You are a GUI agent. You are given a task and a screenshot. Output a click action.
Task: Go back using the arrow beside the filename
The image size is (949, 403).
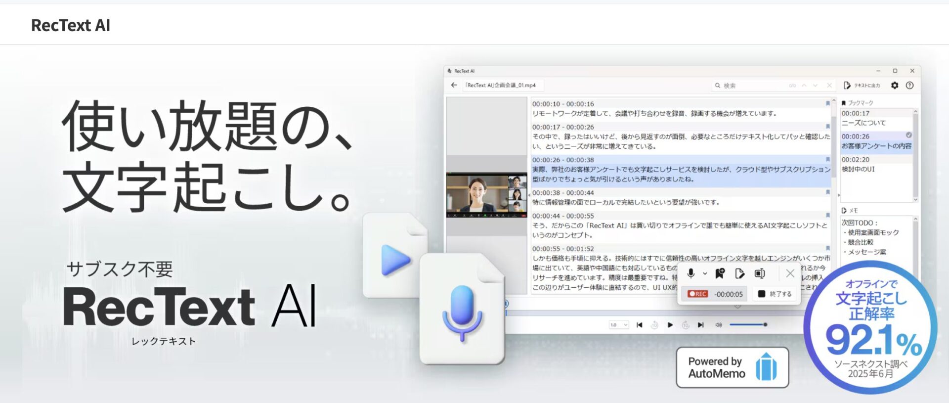[x=454, y=85]
